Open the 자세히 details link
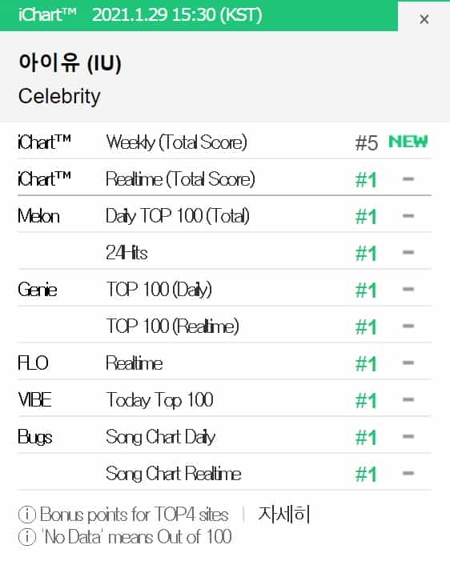This screenshot has width=450, height=565. [x=283, y=515]
